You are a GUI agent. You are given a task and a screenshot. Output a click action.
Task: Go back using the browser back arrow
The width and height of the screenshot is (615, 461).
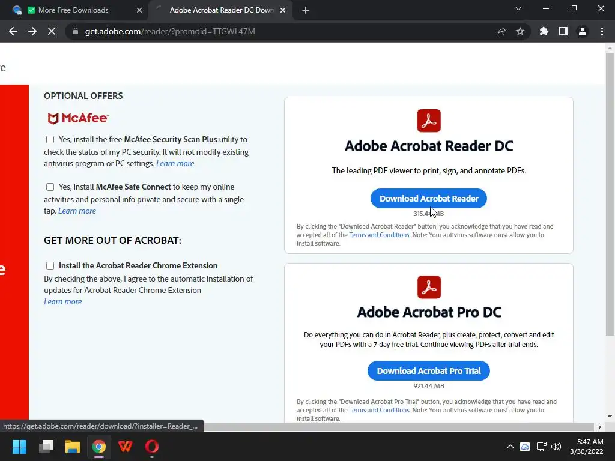(x=13, y=31)
